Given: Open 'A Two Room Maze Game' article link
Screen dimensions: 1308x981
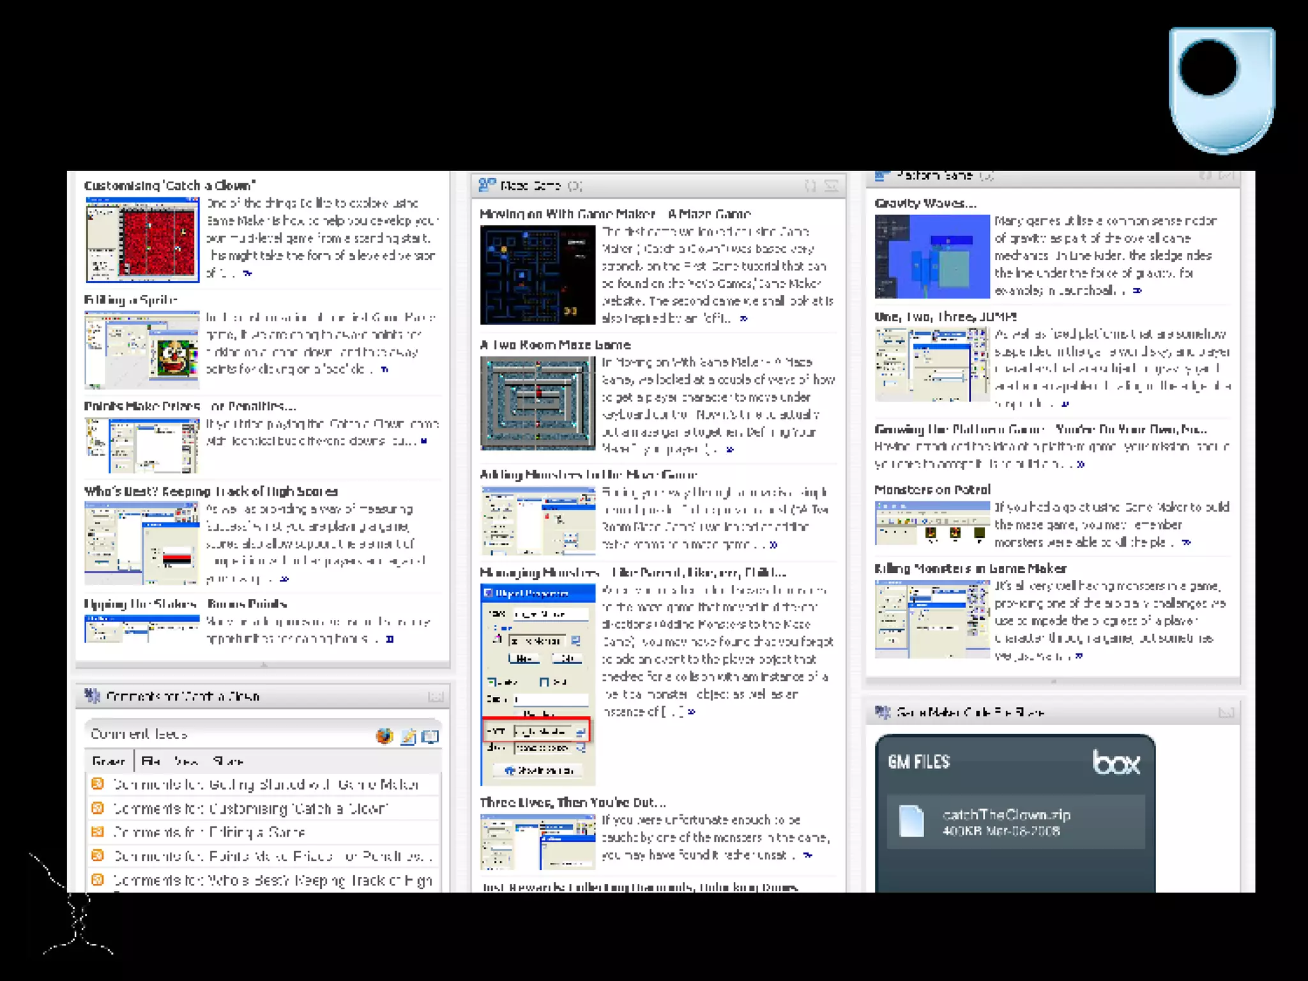Looking at the screenshot, I should point(555,345).
